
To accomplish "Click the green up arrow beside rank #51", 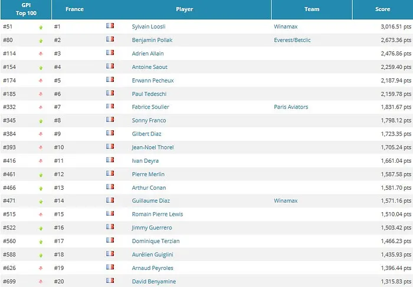I will click(41, 27).
